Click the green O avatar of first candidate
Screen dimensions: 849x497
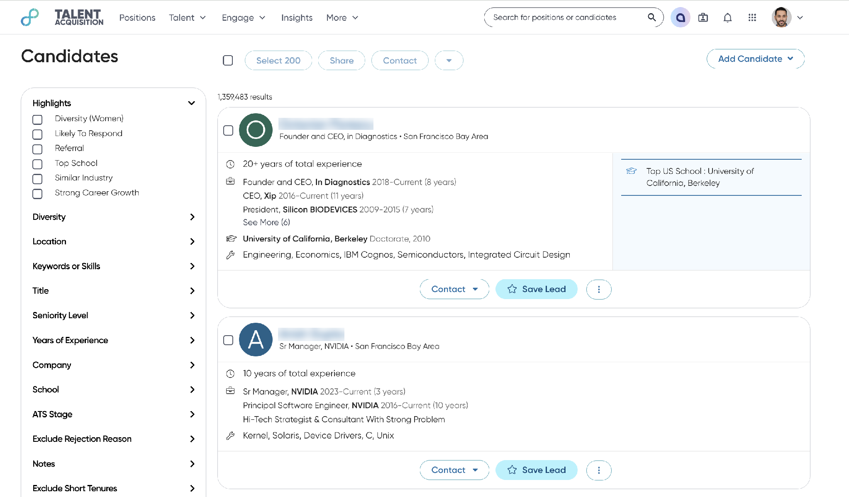click(x=256, y=130)
